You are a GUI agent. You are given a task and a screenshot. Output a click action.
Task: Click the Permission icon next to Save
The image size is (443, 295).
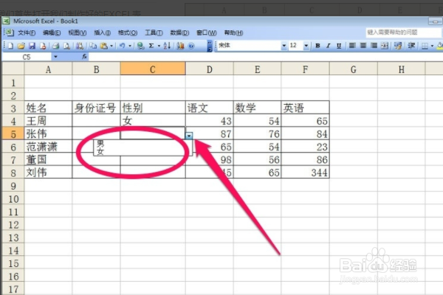pyautogui.click(x=43, y=46)
